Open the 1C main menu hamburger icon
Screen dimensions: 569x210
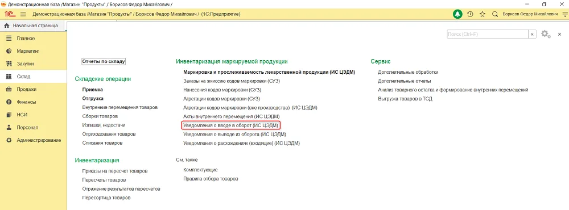23,14
